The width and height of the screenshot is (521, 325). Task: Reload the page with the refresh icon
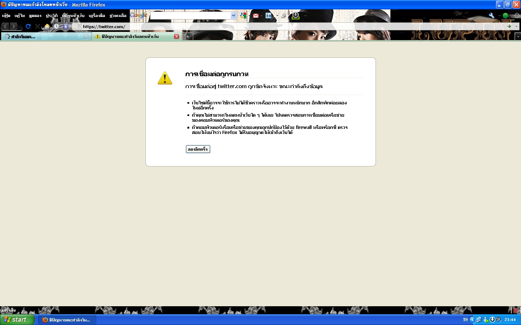28,26
